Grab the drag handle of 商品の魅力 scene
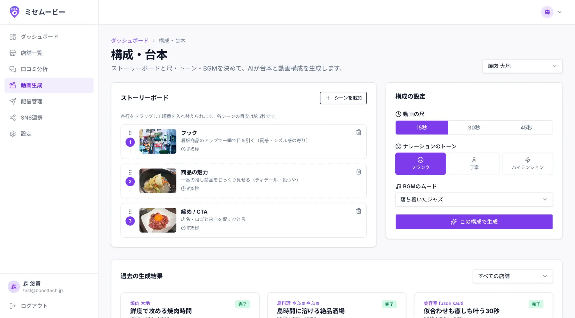575x318 pixels. 130,172
